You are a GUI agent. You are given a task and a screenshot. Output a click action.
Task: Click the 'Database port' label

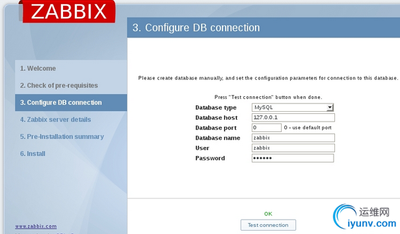click(x=216, y=127)
